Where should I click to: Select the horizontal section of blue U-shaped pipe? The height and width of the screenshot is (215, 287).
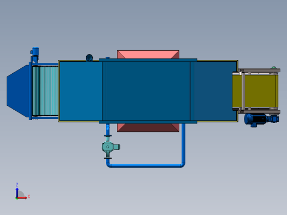click(x=146, y=166)
